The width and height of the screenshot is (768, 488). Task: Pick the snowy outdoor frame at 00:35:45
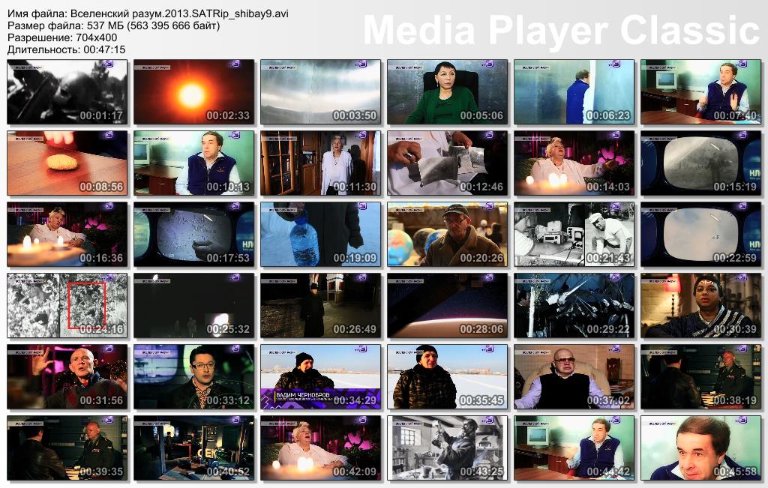pos(447,376)
